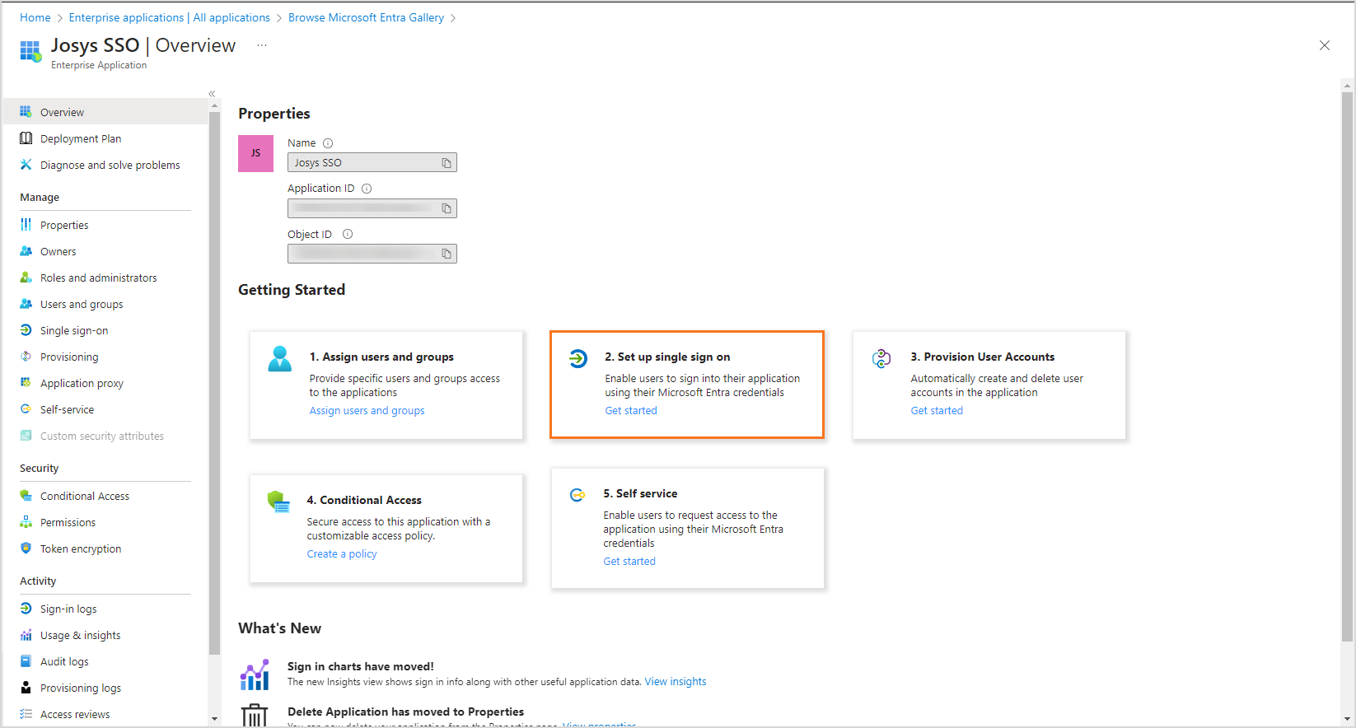
Task: Click the View insights link
Action: tap(676, 681)
